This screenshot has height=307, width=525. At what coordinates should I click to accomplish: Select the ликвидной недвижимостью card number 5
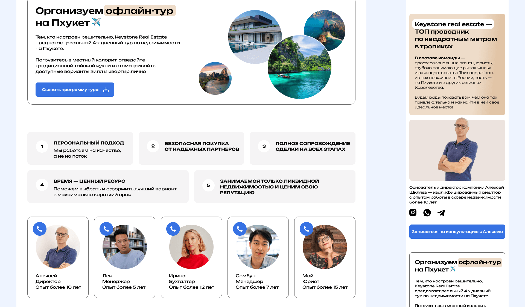[x=275, y=187]
